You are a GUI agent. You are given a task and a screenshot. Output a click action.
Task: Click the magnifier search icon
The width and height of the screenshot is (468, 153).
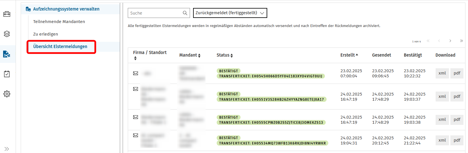coord(185,13)
